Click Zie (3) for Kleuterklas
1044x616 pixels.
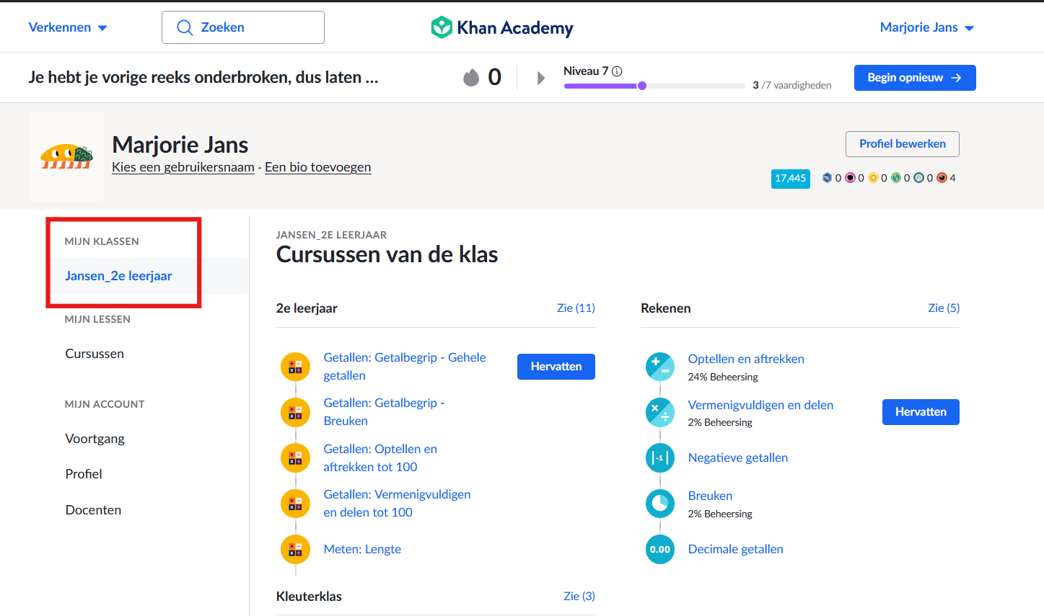pyautogui.click(x=579, y=596)
